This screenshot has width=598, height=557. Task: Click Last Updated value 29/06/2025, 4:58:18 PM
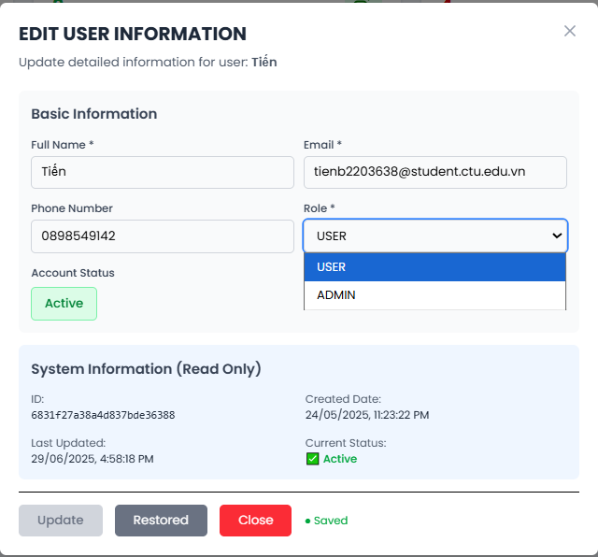click(93, 459)
